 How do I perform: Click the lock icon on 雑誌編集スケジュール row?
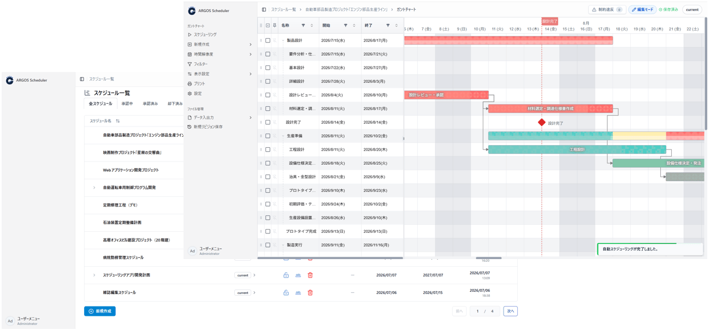pos(286,293)
